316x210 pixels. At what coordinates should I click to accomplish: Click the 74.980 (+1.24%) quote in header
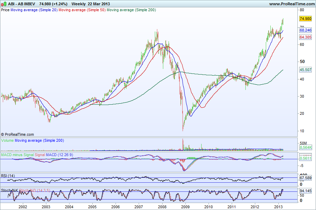coord(53,4)
